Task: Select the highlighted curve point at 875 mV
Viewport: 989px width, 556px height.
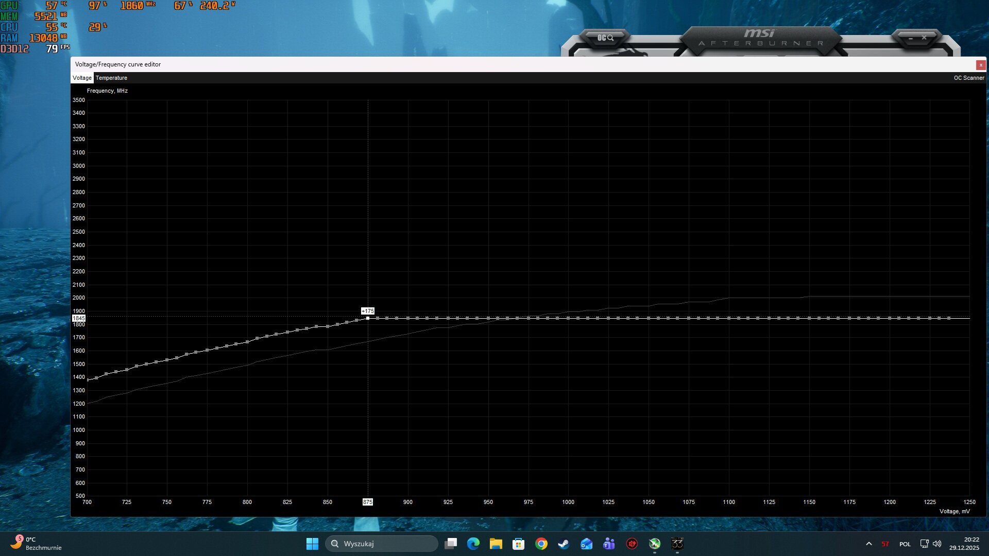Action: click(x=367, y=318)
